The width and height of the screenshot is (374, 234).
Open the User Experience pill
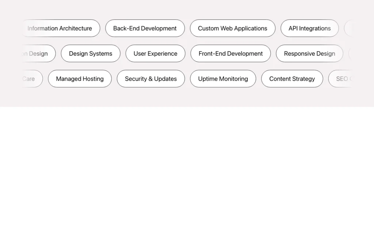pos(155,53)
